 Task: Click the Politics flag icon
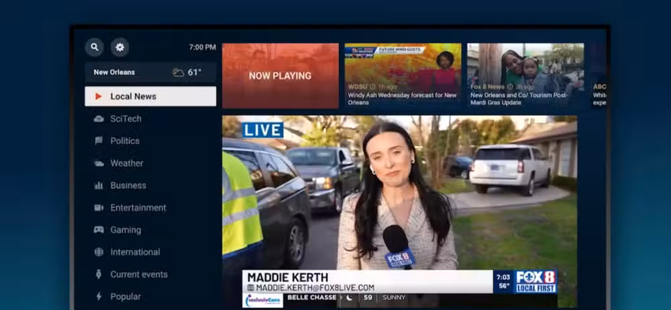[x=99, y=141]
